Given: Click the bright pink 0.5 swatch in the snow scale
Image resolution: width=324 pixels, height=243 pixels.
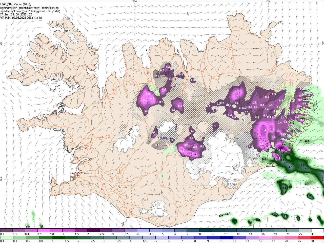Looking at the screenshot, I should point(44,231).
